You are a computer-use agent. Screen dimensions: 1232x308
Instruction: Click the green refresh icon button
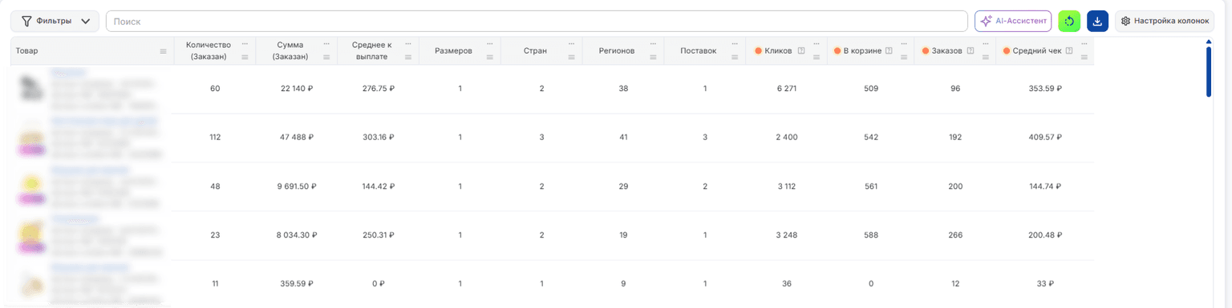(x=1069, y=22)
